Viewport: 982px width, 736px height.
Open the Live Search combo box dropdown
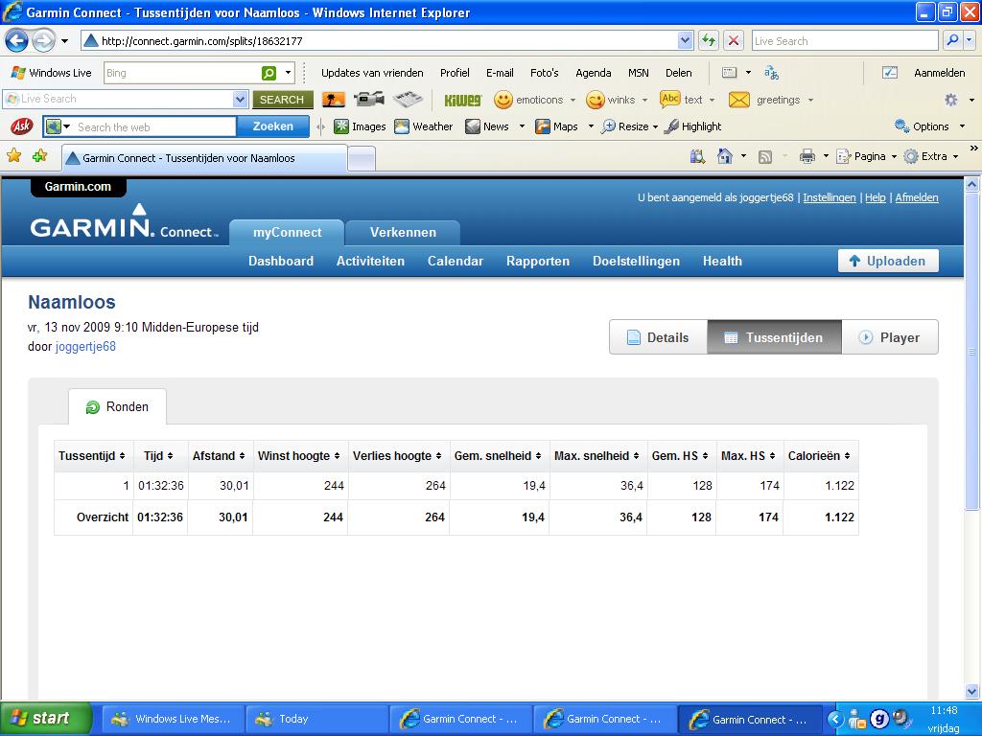point(240,99)
